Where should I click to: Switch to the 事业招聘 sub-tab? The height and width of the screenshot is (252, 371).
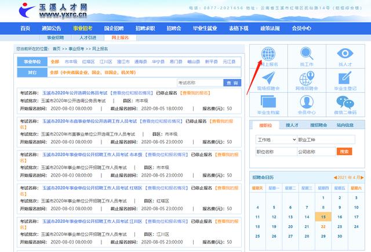tap(56, 38)
